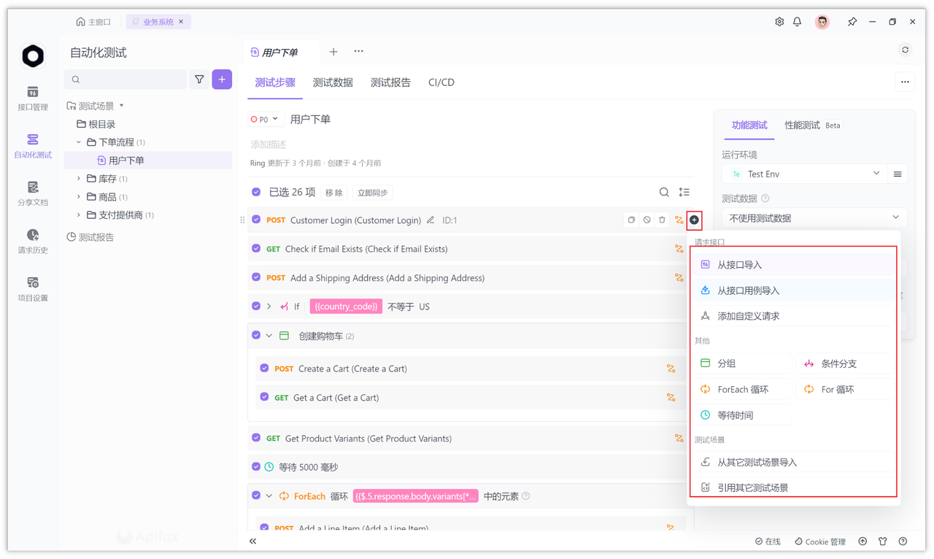Collapse panel with double-chevron at bottom

point(253,541)
